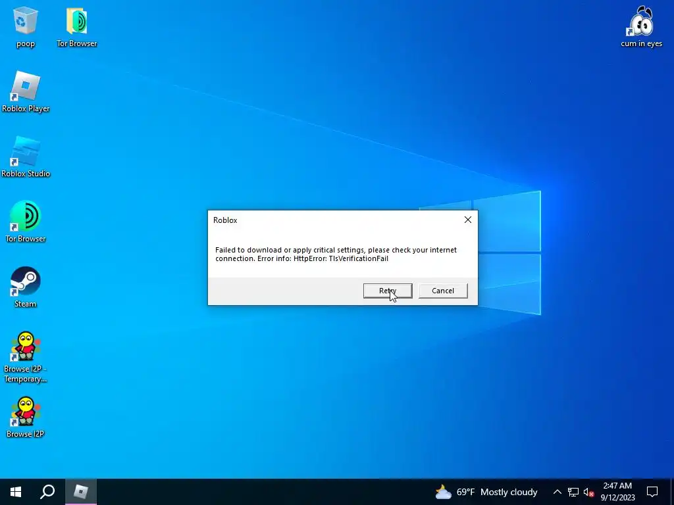Expand hidden system tray icons chevron
This screenshot has height=505, width=674.
[557, 492]
